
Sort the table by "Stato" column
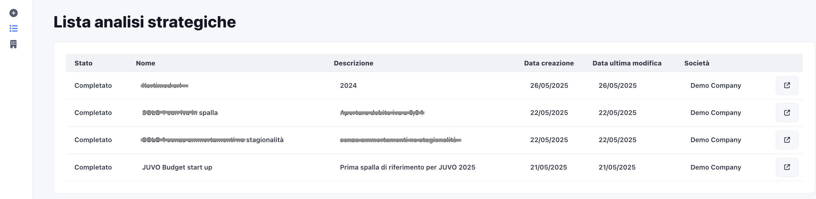point(84,63)
